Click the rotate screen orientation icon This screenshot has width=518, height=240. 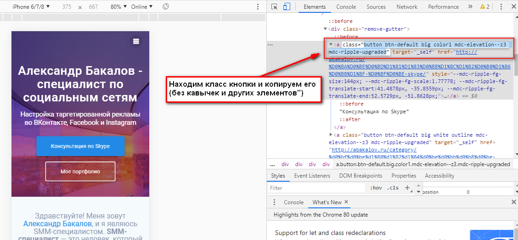click(166, 6)
